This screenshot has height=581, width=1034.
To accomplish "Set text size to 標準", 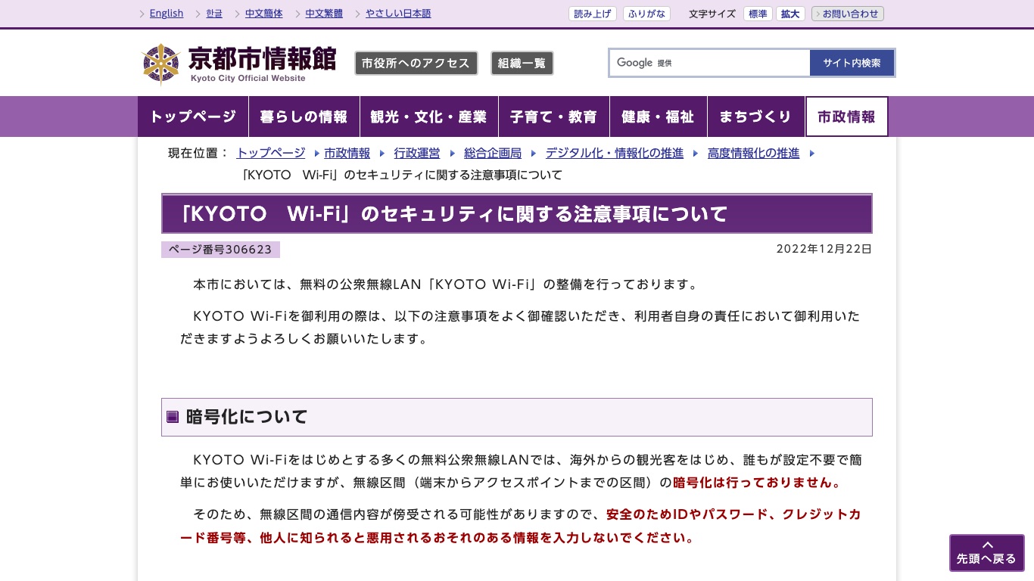I will pos(758,14).
